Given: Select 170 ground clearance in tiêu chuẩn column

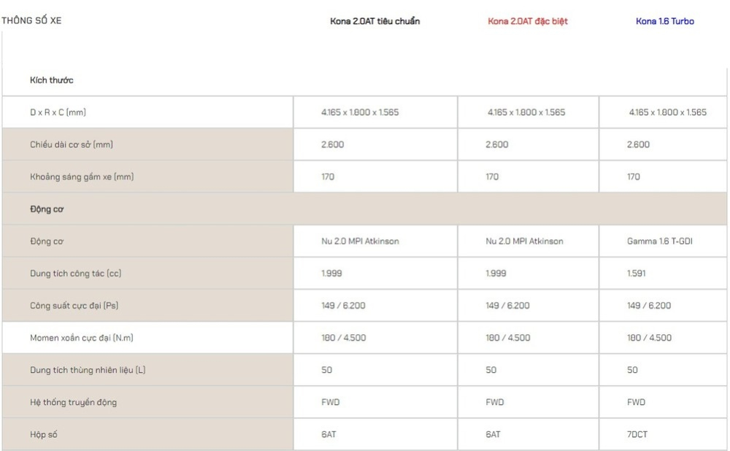Looking at the screenshot, I should tap(328, 177).
